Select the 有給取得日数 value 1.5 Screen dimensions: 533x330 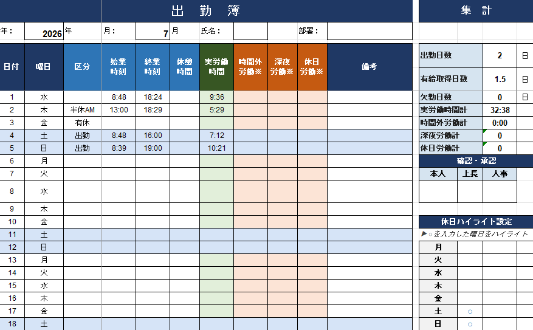point(500,79)
